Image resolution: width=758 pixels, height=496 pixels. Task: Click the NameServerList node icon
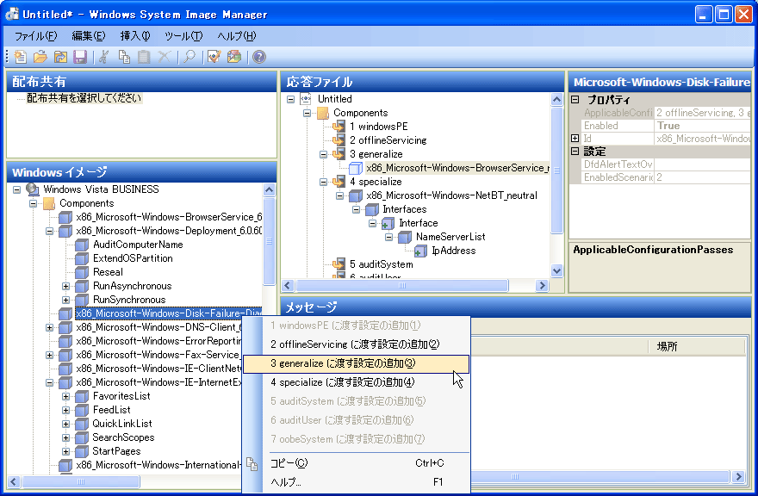[405, 237]
